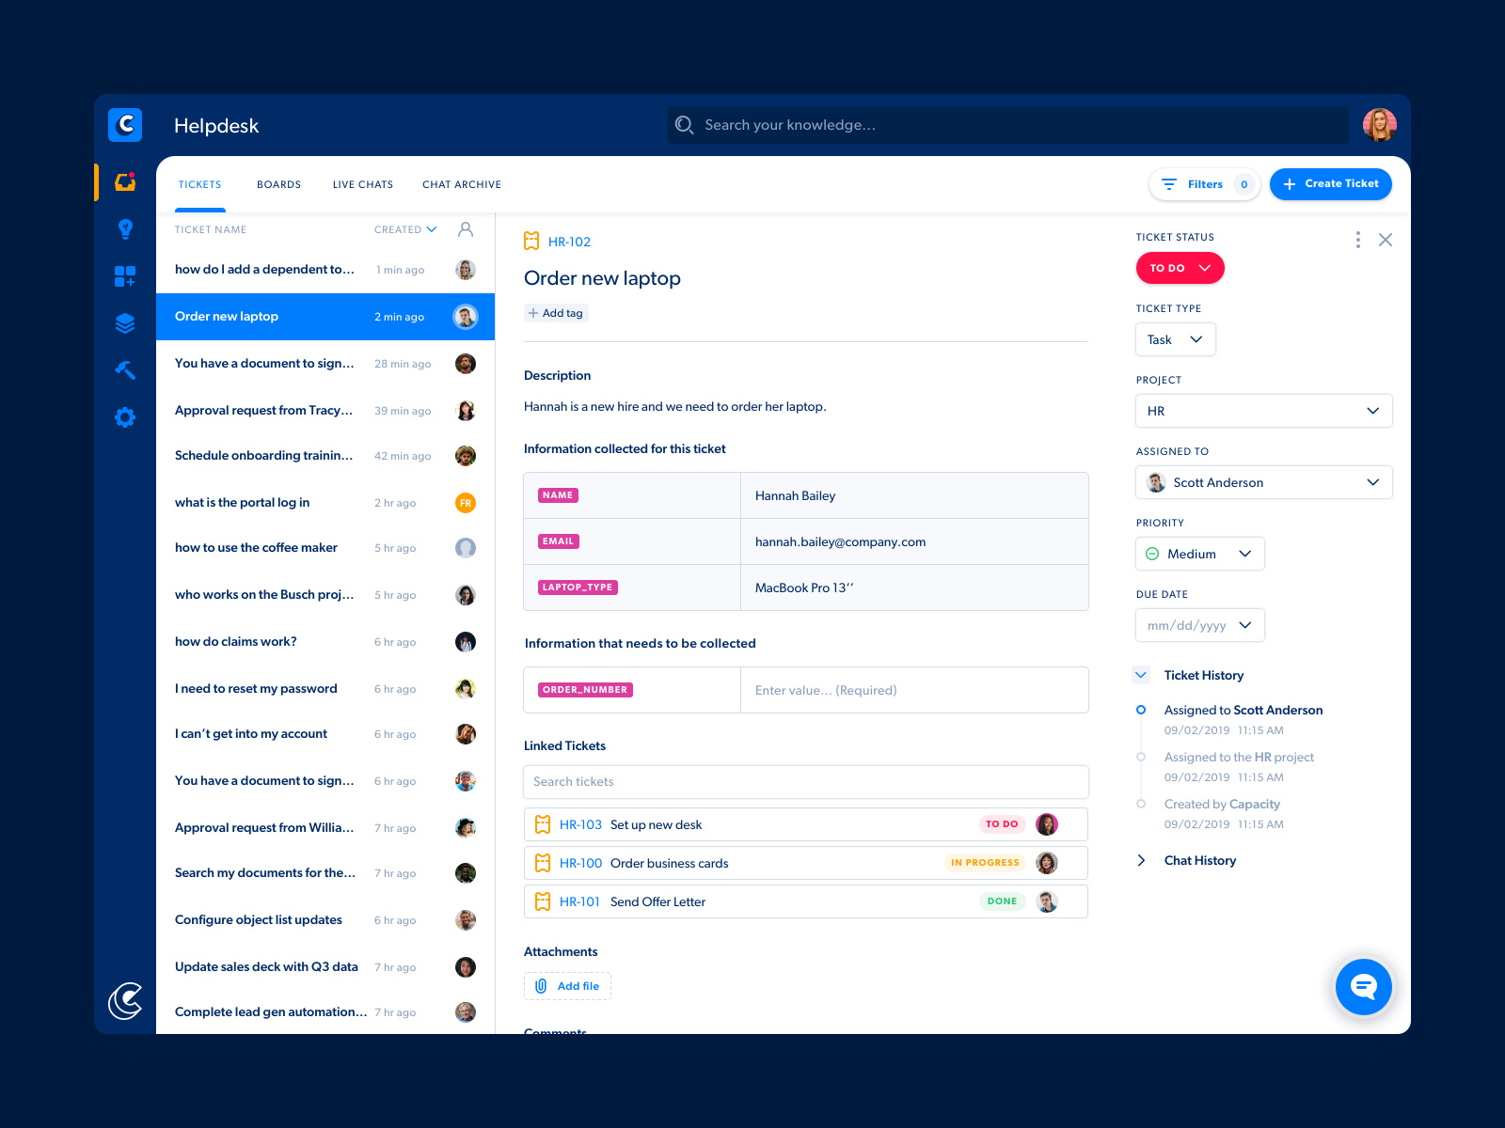The height and width of the screenshot is (1128, 1505).
Task: Click the stacked layers icon in sidebar
Action: 125,322
